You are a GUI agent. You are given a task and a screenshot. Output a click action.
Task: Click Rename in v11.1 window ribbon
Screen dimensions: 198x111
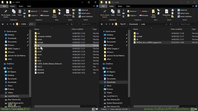click(x=45, y=15)
